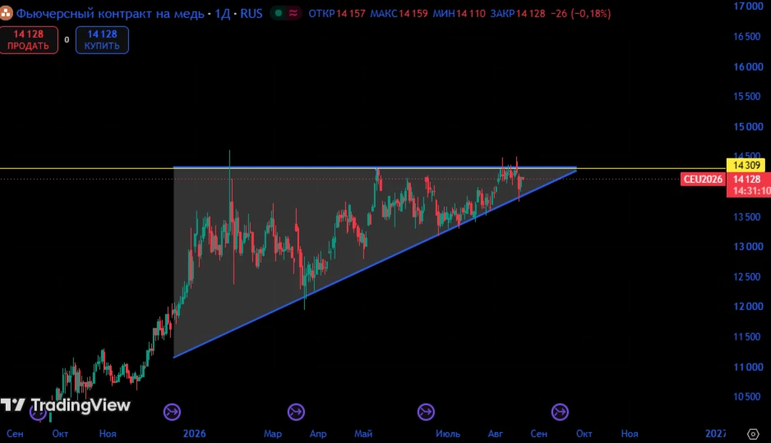Viewport: 771px width, 443px height.
Task: Click the Апр month label on the time axis
Action: click(318, 434)
